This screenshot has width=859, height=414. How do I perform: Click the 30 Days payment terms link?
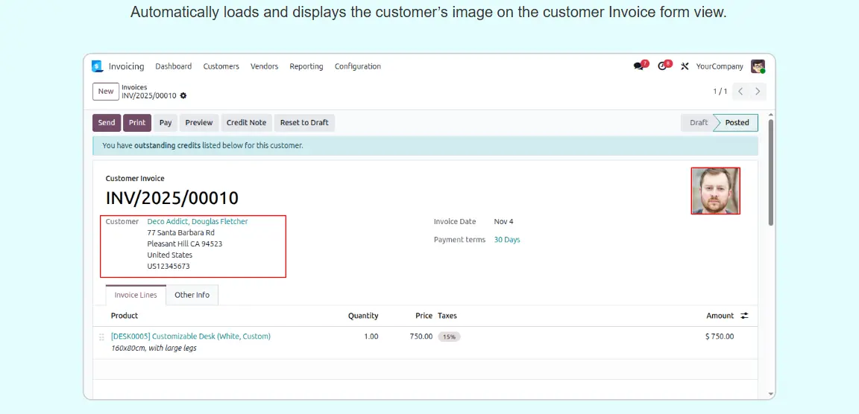point(507,240)
